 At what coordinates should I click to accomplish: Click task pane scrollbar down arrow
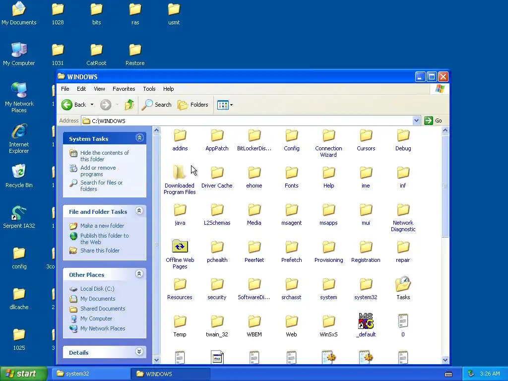156,360
